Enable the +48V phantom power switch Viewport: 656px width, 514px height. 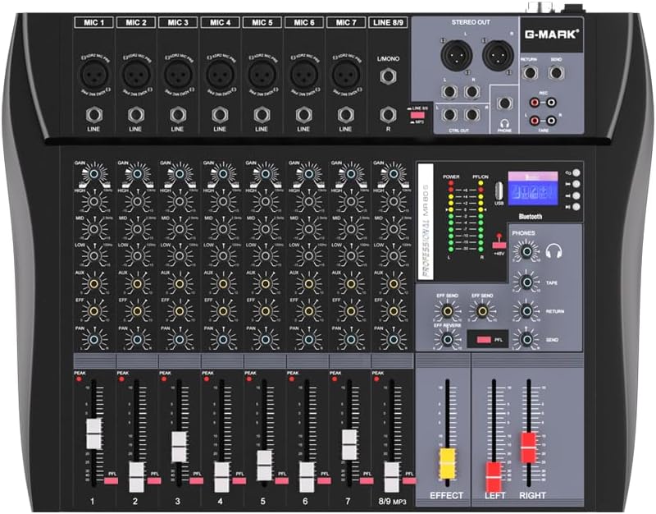pyautogui.click(x=499, y=246)
